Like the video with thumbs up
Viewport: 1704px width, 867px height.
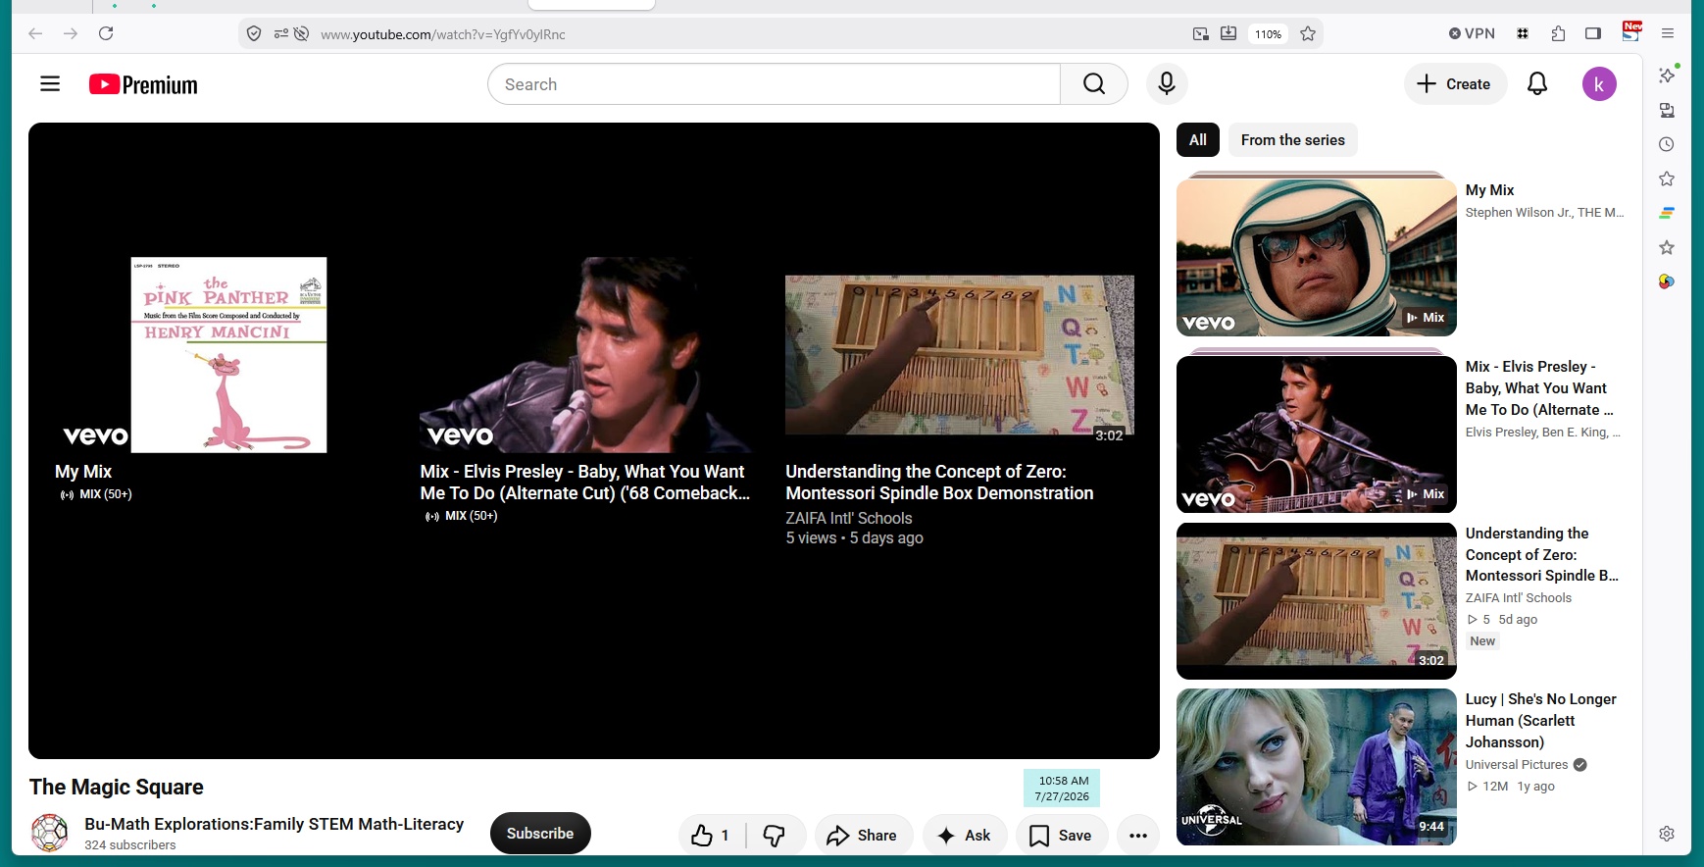tap(712, 835)
